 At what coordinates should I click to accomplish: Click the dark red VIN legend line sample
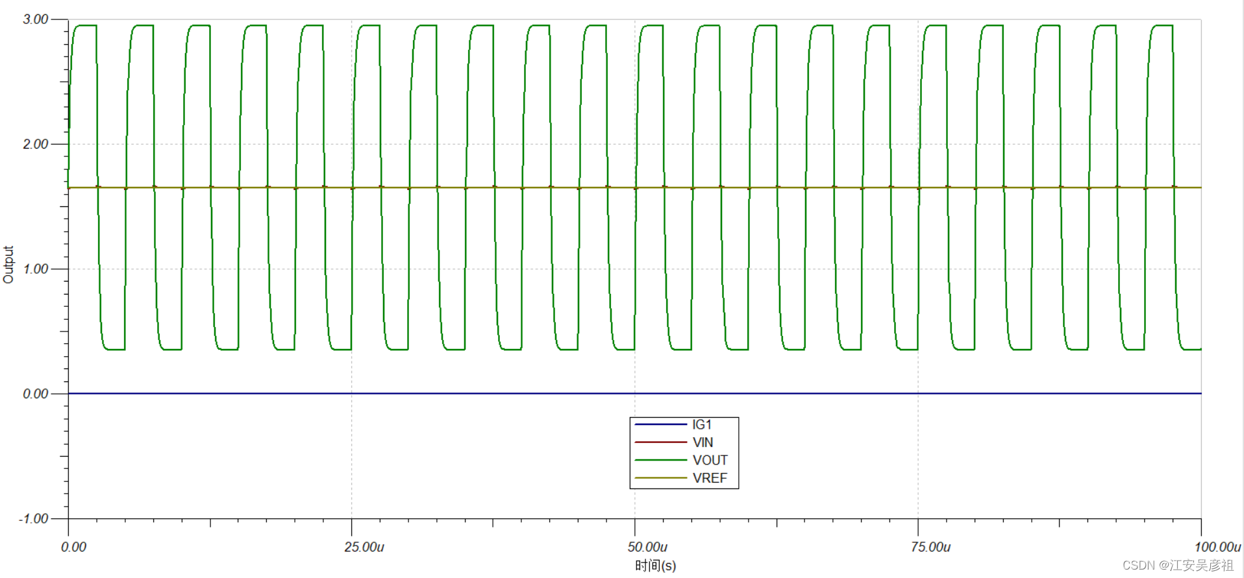tap(661, 442)
